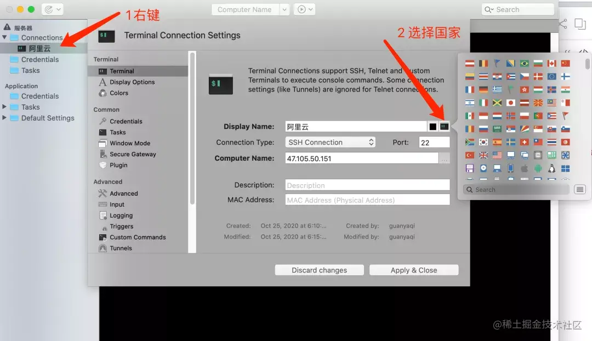Select the China flag icon
The image size is (592, 341).
tap(565, 64)
